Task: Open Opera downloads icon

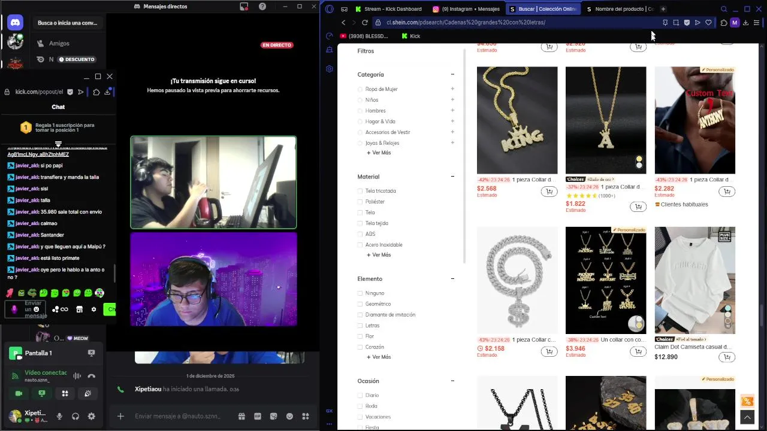Action: tap(745, 23)
